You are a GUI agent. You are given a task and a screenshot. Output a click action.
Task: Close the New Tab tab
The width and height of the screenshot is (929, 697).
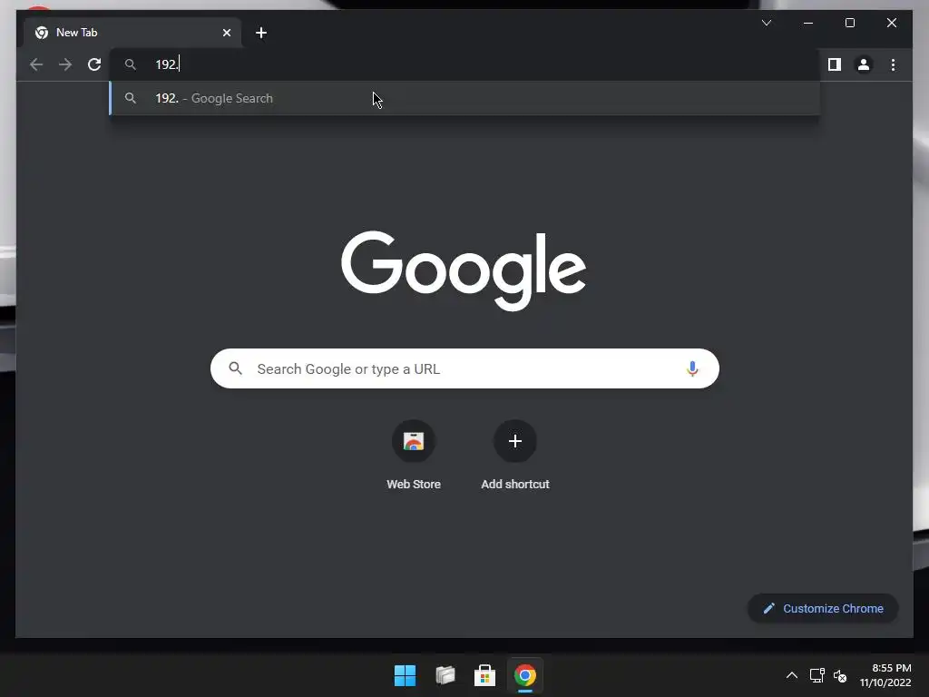[x=226, y=33]
